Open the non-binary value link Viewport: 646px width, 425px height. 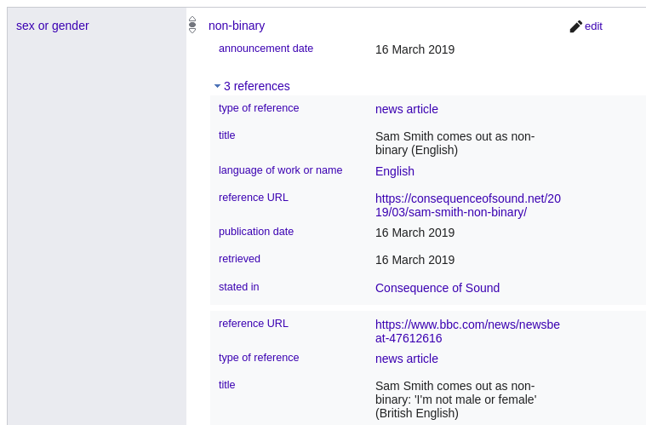pos(237,26)
